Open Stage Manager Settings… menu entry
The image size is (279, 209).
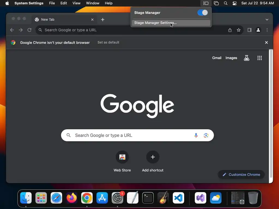coord(171,23)
